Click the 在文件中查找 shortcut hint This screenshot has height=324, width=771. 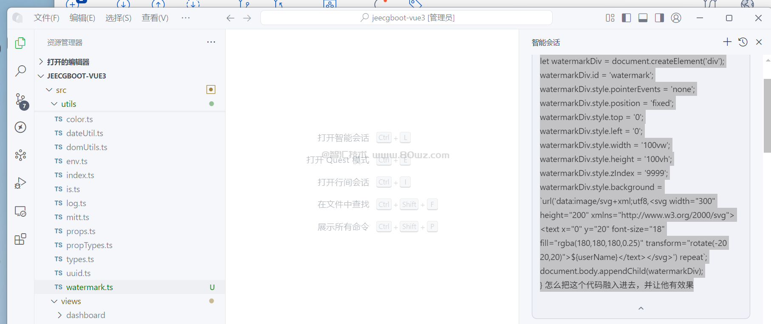tap(343, 204)
